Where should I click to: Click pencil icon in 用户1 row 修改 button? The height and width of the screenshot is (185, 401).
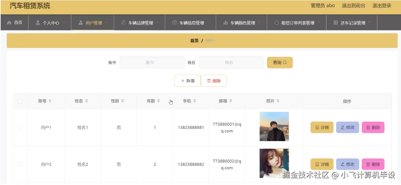[x=343, y=128]
